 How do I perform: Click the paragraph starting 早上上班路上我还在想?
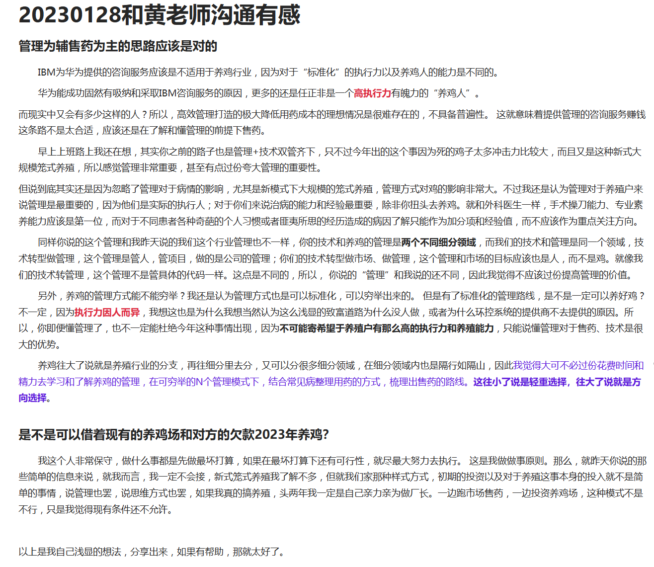point(323,158)
